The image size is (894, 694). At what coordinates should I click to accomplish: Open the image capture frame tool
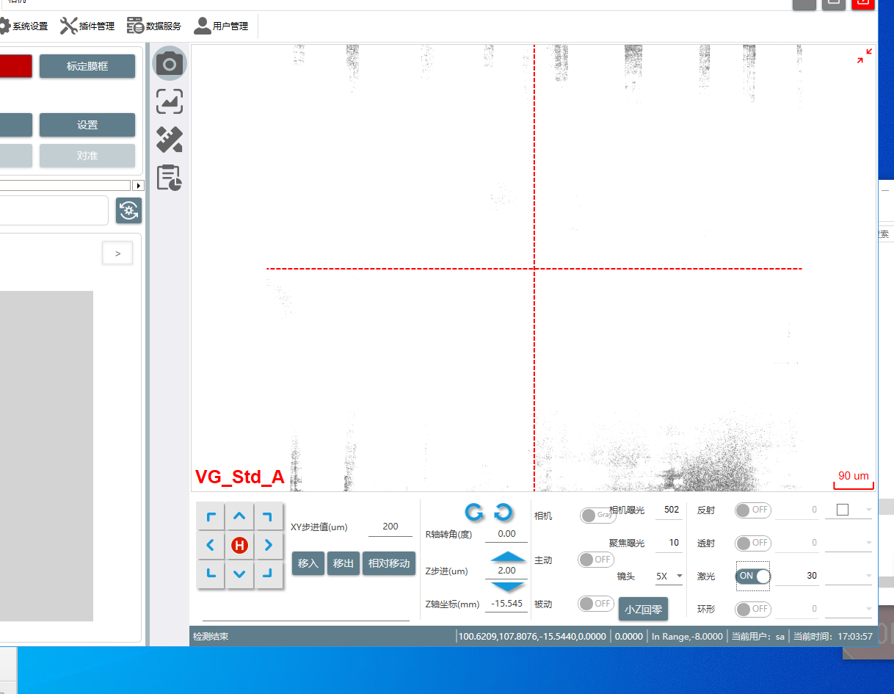click(x=170, y=102)
